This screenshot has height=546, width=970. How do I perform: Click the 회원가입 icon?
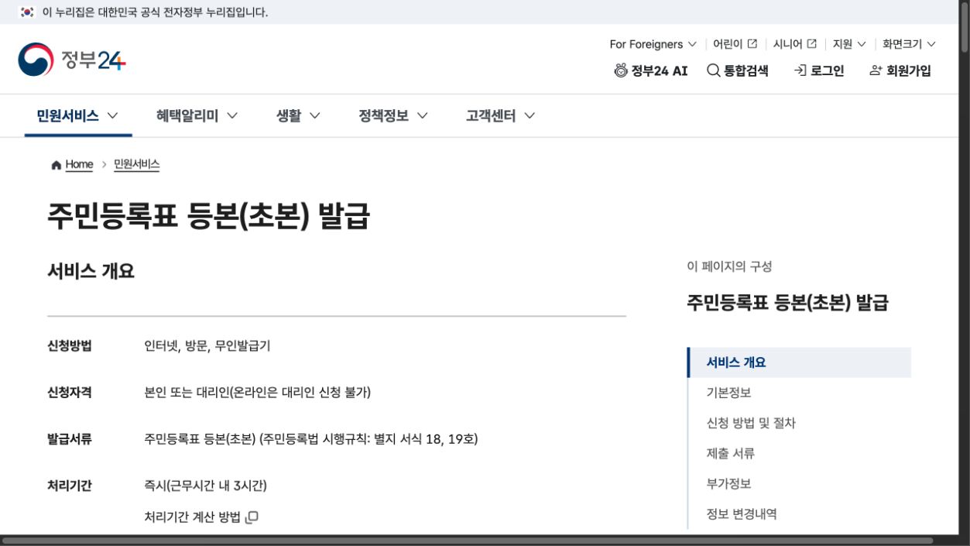[876, 71]
